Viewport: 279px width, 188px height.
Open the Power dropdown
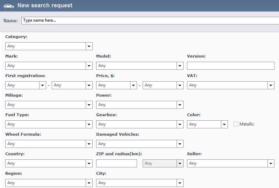140,105
